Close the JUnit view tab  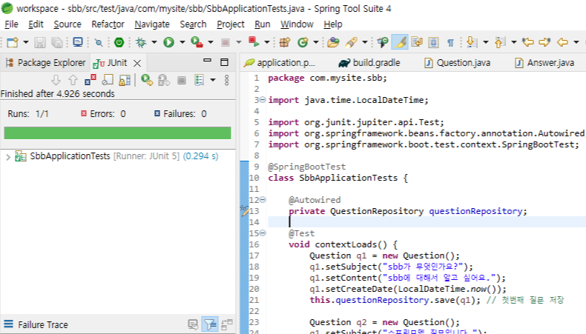[137, 63]
